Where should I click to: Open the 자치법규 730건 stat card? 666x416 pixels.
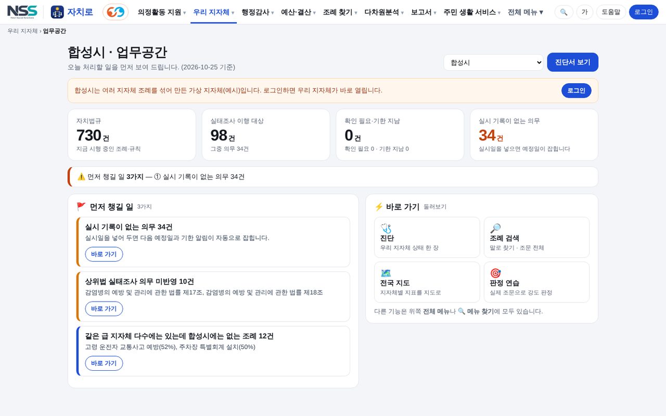pos(132,135)
